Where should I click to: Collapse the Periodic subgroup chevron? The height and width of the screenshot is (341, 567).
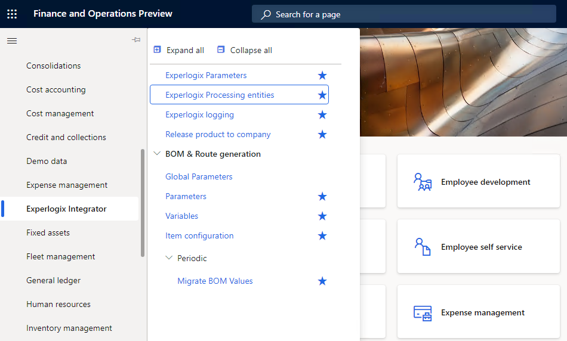click(169, 258)
